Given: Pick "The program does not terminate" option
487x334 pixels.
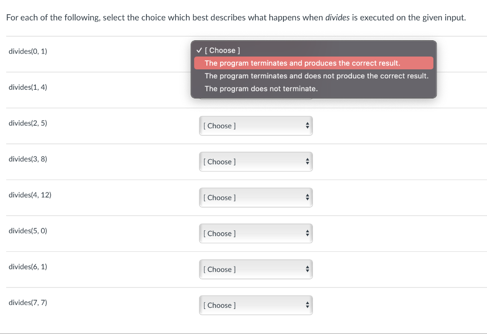Looking at the screenshot, I should pos(261,89).
